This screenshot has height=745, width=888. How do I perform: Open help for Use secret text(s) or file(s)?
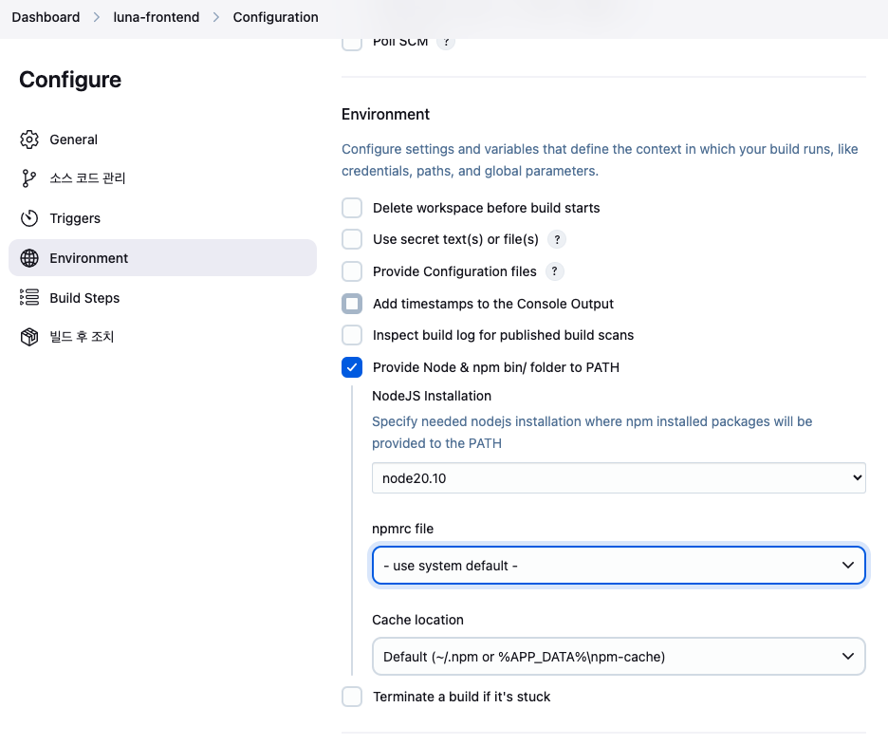pyautogui.click(x=558, y=239)
